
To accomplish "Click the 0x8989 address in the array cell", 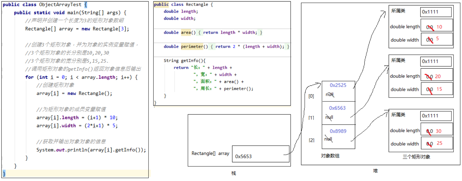I will 338,131.
